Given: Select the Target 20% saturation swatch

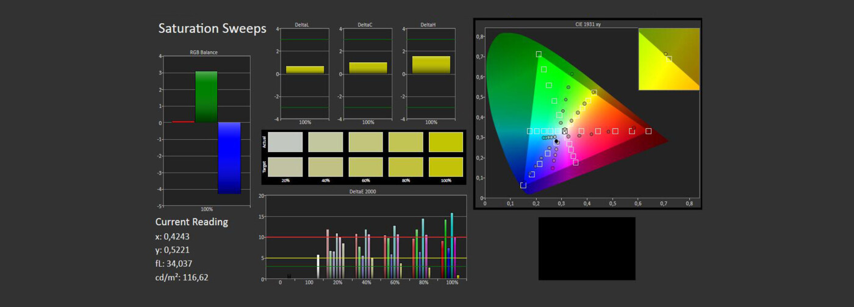Looking at the screenshot, I should pyautogui.click(x=285, y=167).
